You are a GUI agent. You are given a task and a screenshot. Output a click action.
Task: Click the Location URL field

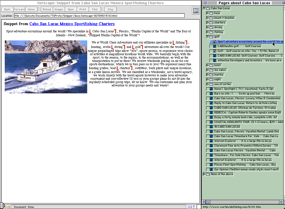click(x=99, y=16)
